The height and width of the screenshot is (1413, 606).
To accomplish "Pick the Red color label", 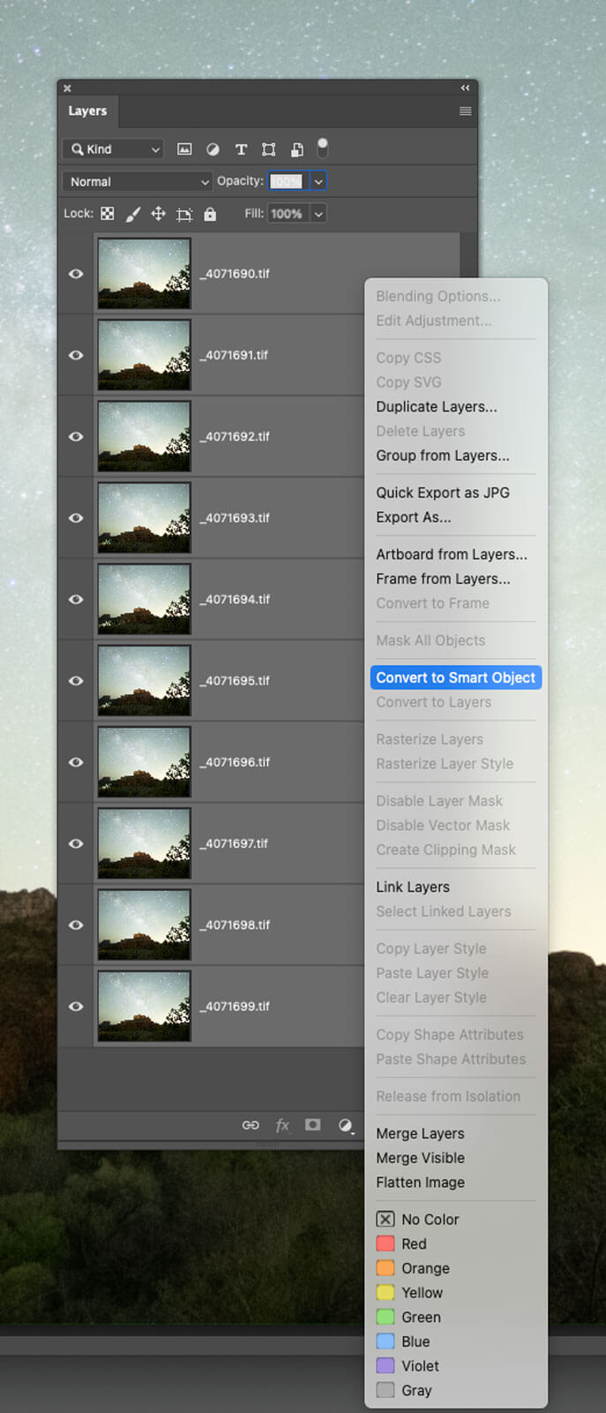I will click(x=413, y=1243).
